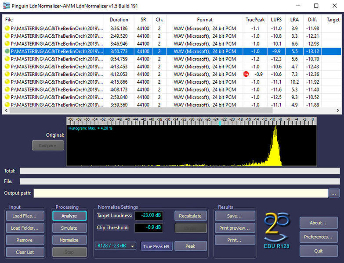Screen dimensions: 344x263
Task: Sort by the LUFS column header
Action: pyautogui.click(x=276, y=20)
